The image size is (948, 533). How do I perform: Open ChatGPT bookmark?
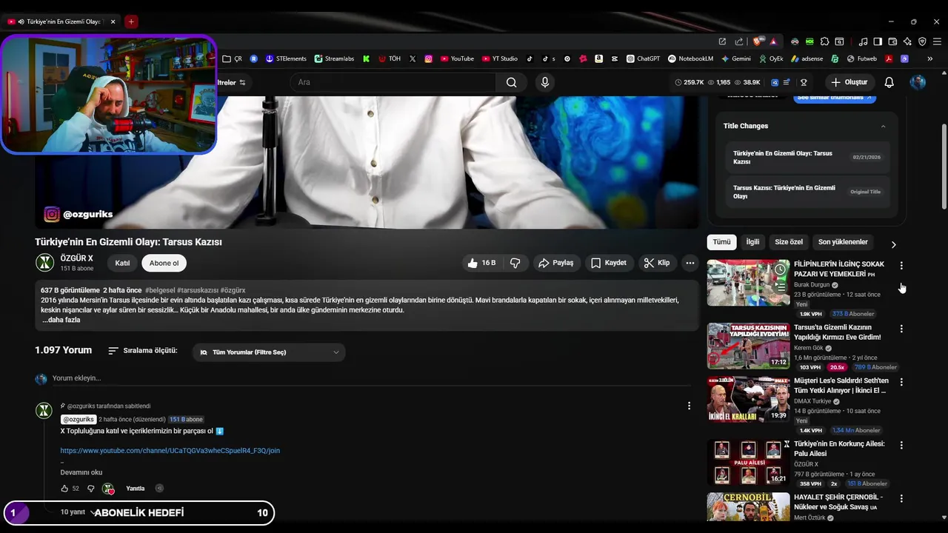[x=643, y=58]
